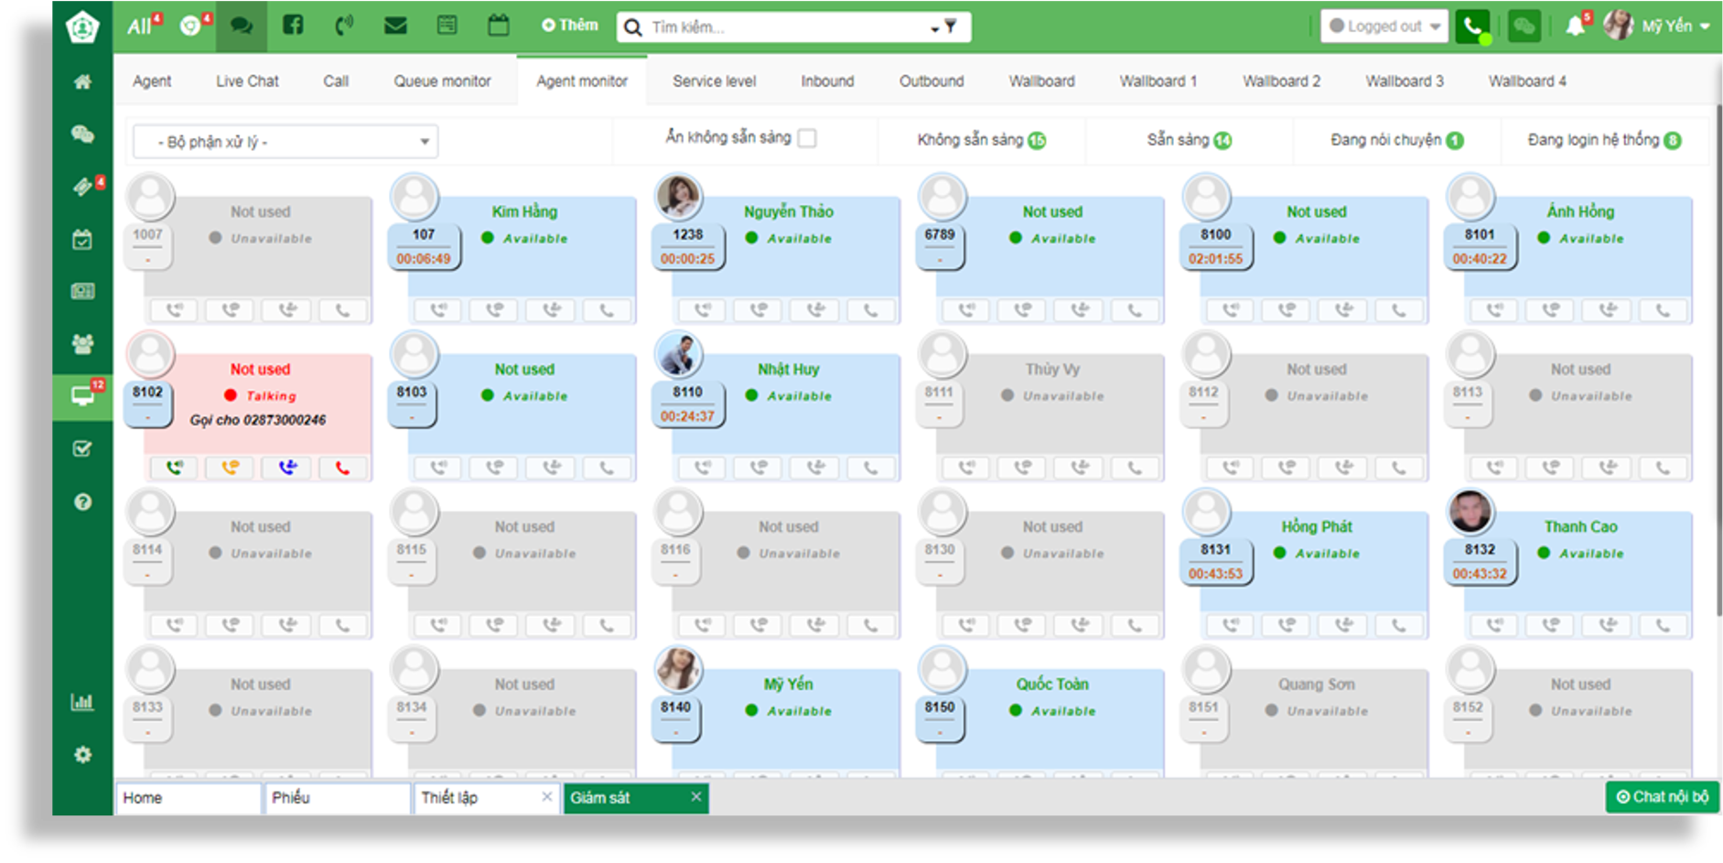The image size is (1723, 863).
Task: Click the green phone dialer button
Action: (x=1472, y=27)
